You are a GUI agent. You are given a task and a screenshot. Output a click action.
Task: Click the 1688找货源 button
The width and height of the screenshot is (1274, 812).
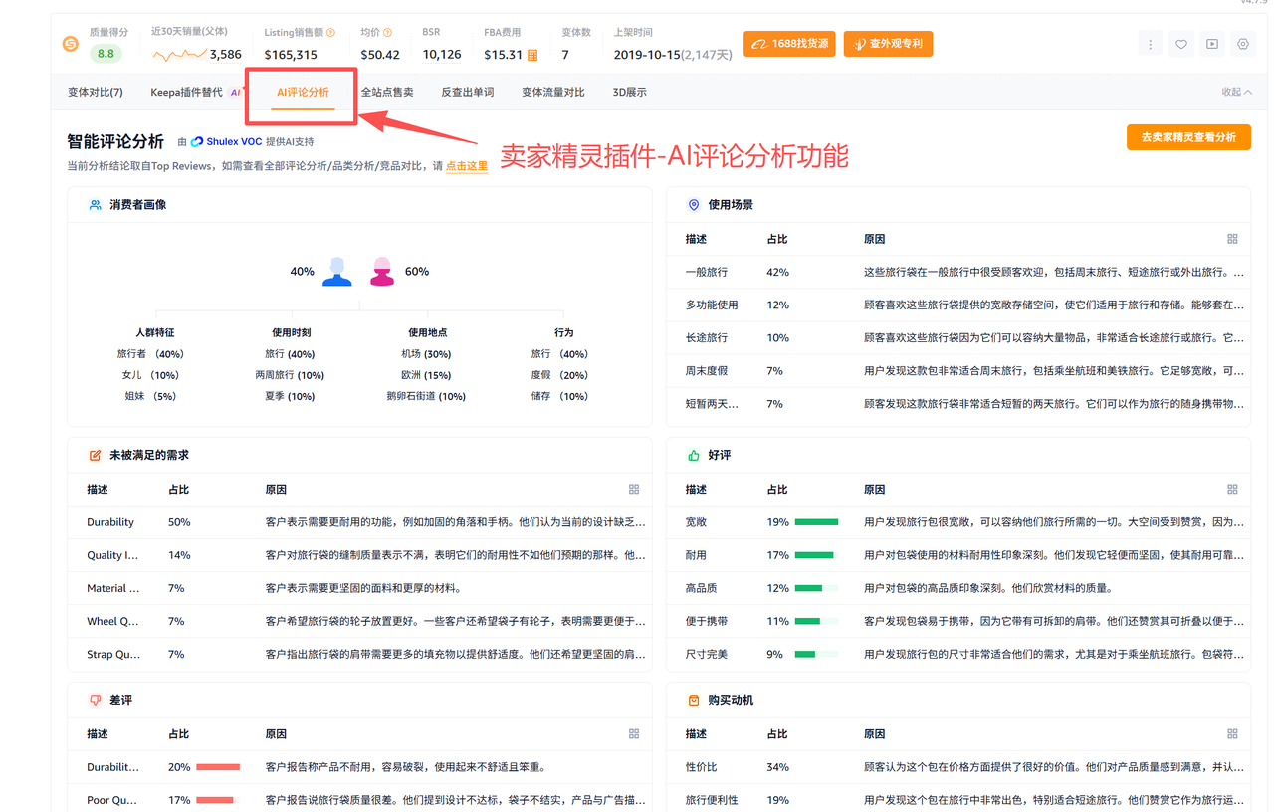(789, 44)
